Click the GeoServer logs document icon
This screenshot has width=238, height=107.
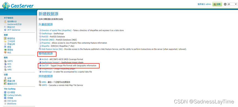(5, 24)
